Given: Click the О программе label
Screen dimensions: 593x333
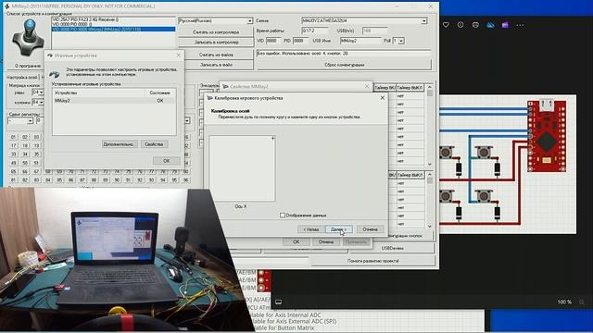Looking at the screenshot, I should tap(28, 66).
